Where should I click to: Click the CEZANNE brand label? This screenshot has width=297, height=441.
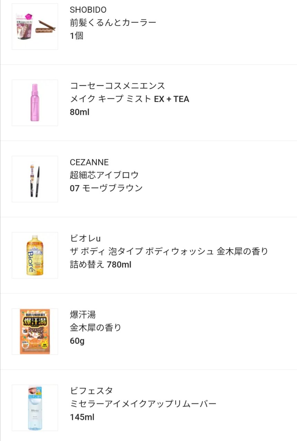(x=89, y=162)
